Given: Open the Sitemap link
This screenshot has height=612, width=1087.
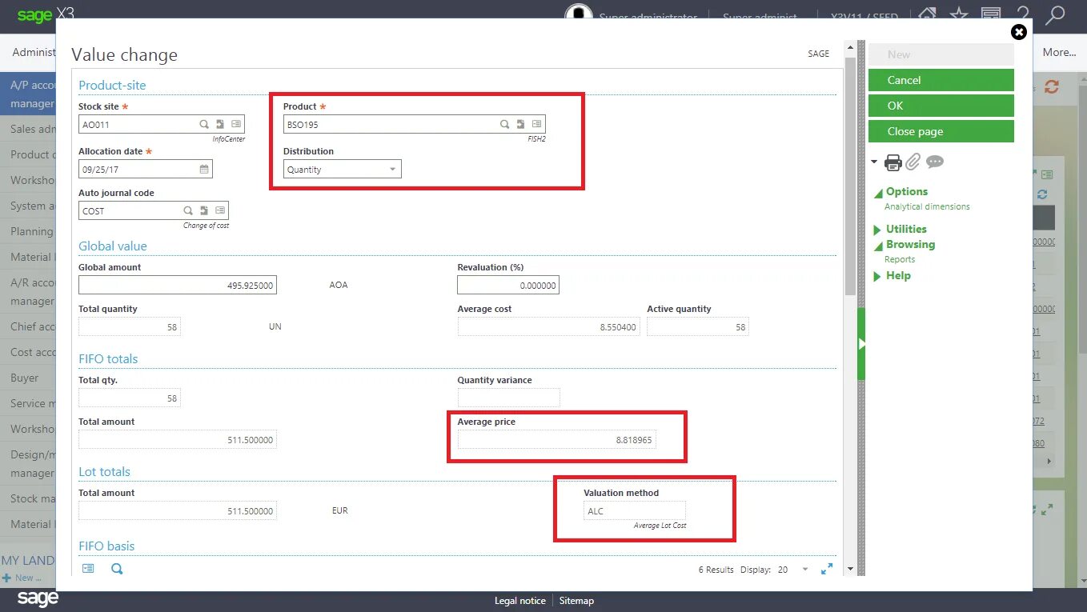Looking at the screenshot, I should (576, 601).
